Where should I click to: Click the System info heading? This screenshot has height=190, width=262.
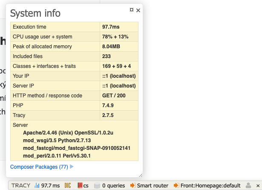(35, 13)
